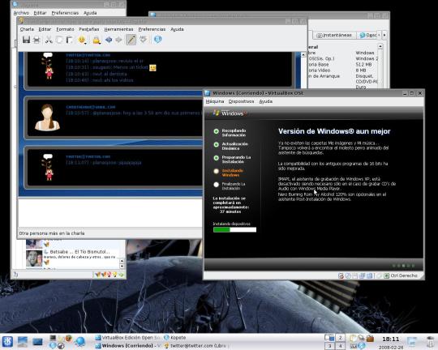The image size is (438, 350).
Task: Click the scissors cut icon
Action: [x=49, y=41]
